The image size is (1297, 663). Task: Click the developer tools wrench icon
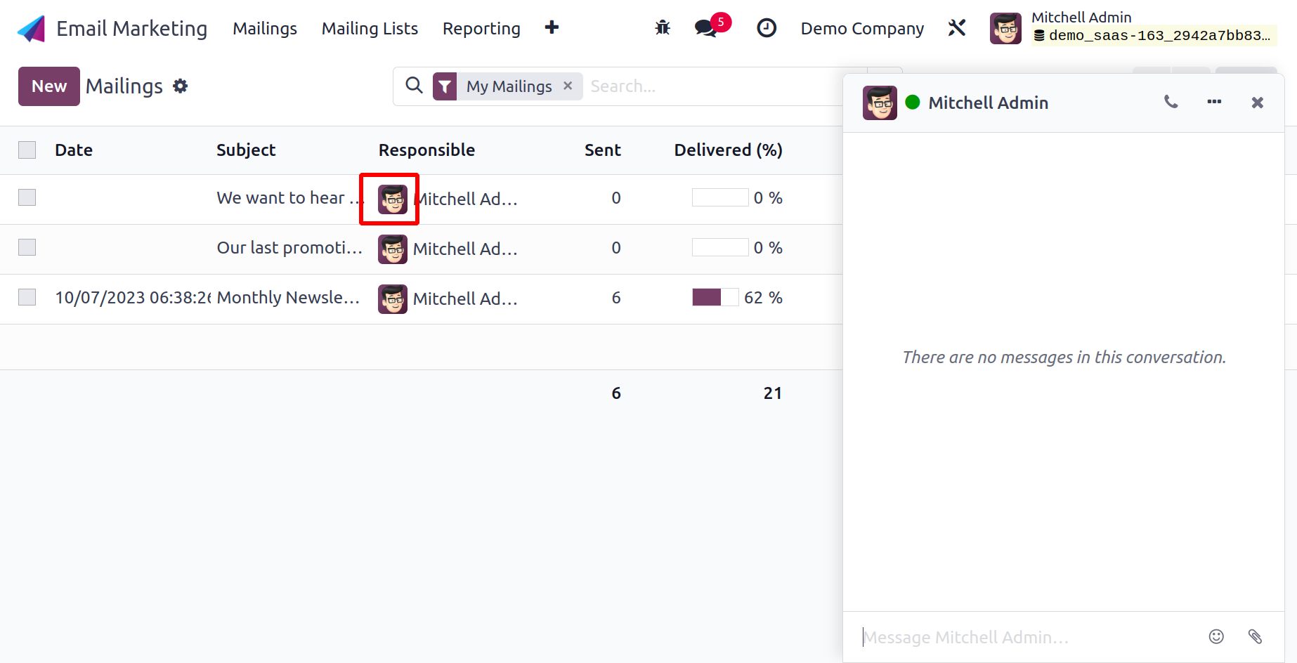pos(957,28)
